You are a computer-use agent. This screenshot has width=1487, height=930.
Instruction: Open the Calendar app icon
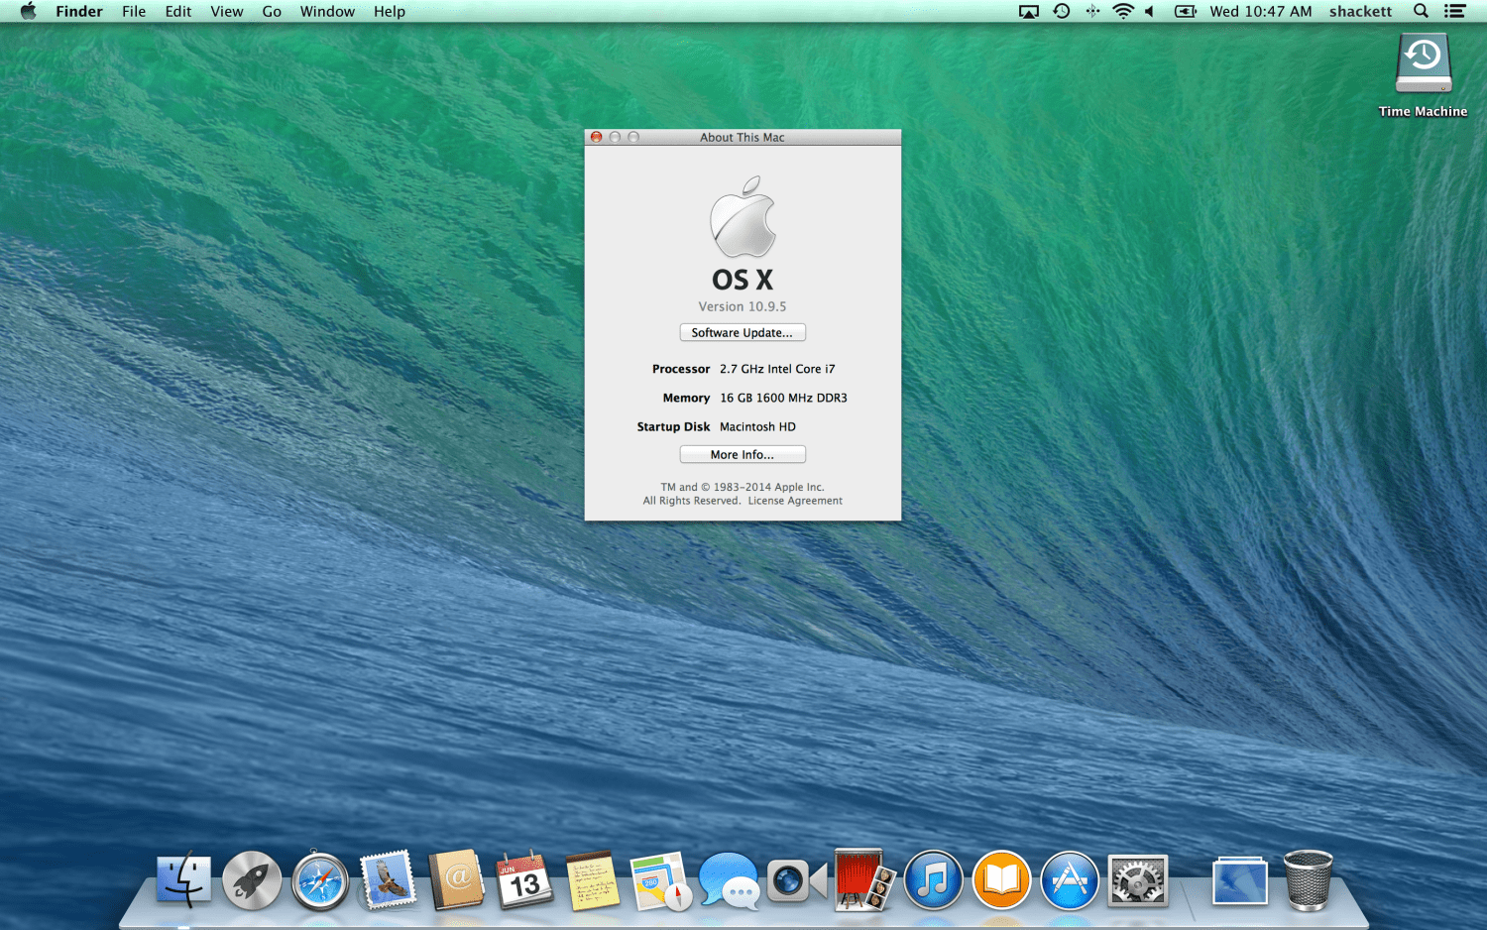click(x=524, y=880)
